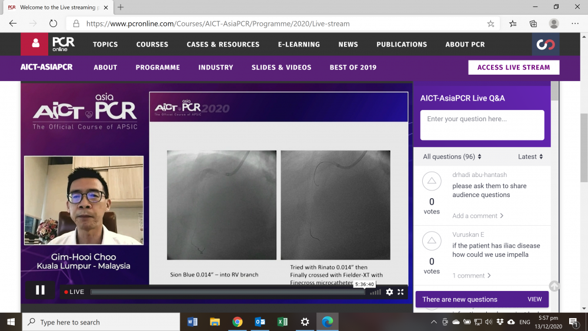The image size is (588, 331).
Task: View the new questions banner
Action: pyautogui.click(x=482, y=299)
